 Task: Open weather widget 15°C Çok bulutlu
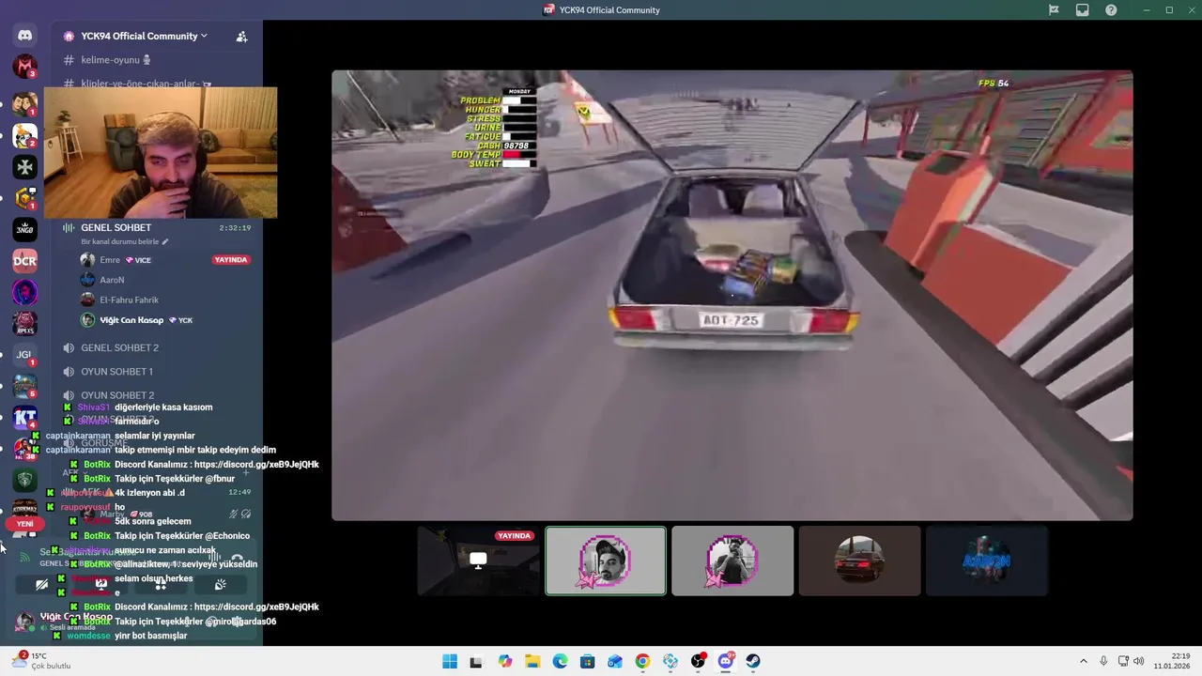point(43,661)
